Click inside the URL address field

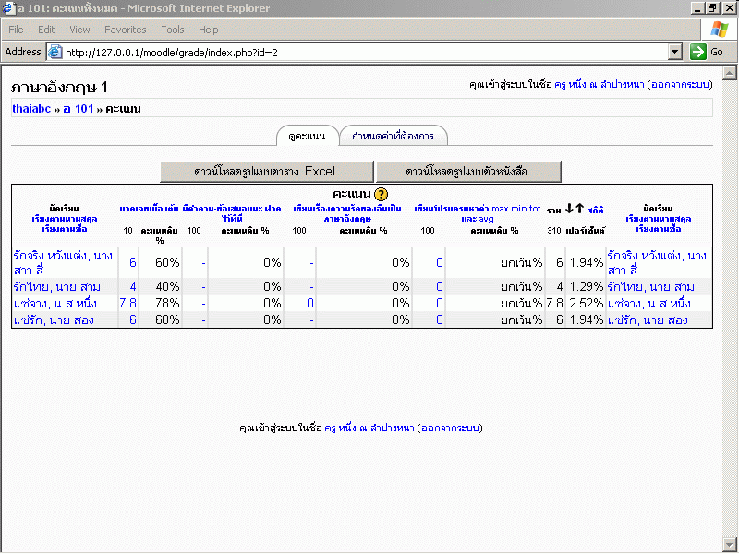360,53
